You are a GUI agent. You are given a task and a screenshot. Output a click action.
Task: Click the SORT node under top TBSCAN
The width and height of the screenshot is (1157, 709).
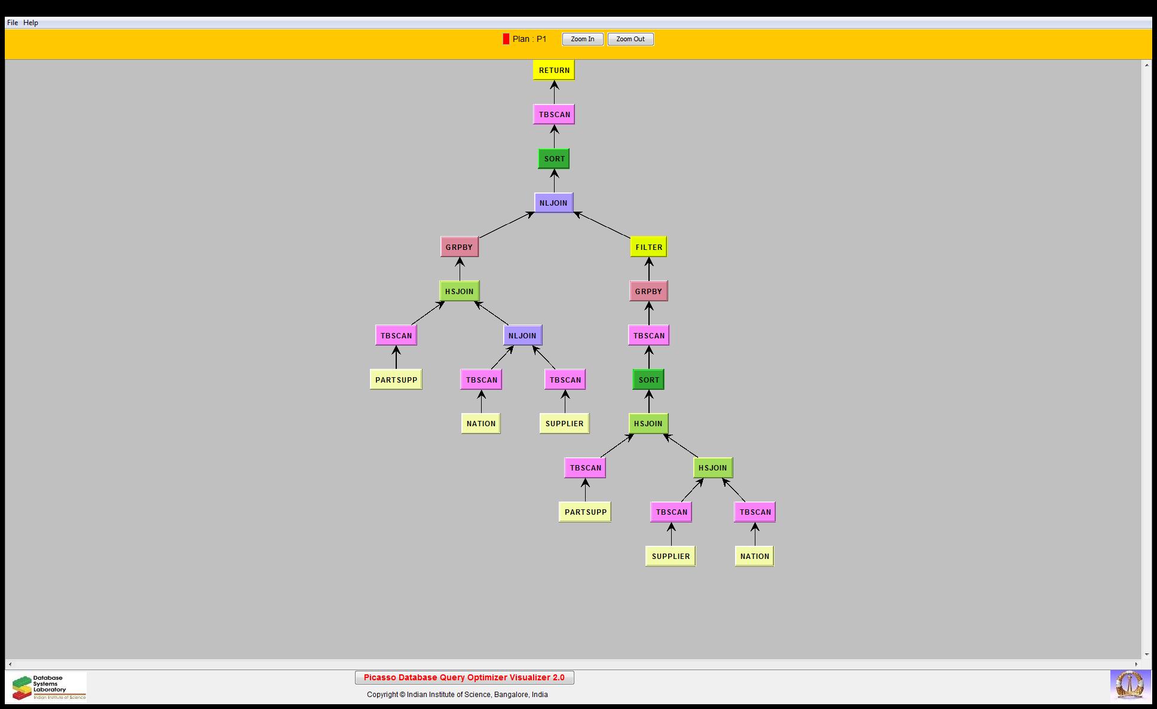553,158
